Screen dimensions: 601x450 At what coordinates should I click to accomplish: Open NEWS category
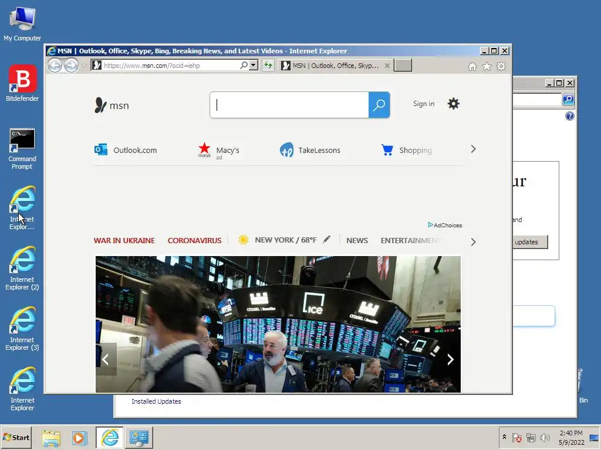[x=357, y=240]
